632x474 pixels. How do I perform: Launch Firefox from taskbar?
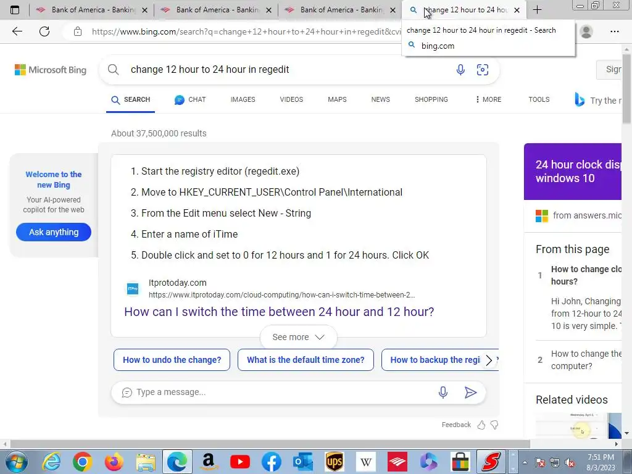114,462
